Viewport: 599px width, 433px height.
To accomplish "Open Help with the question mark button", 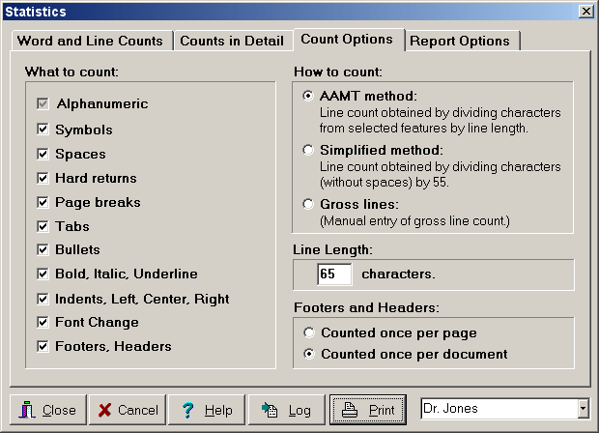I will [207, 410].
